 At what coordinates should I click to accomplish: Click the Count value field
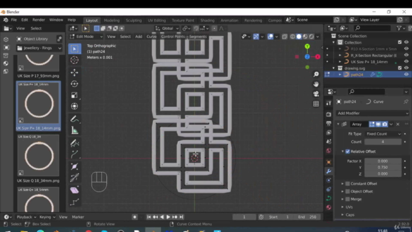pos(383,142)
